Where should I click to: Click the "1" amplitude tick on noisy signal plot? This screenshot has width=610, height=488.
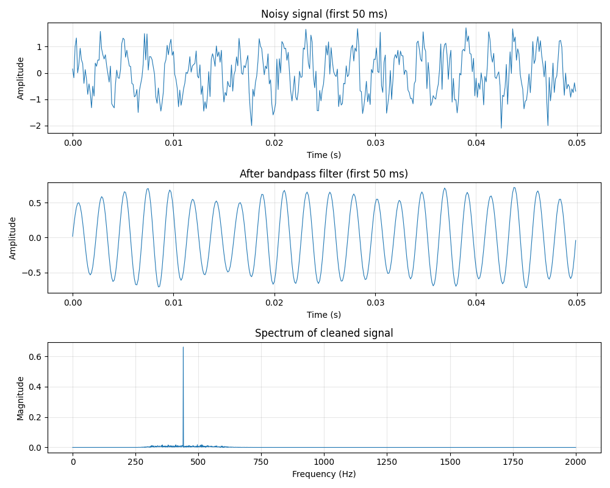39,47
